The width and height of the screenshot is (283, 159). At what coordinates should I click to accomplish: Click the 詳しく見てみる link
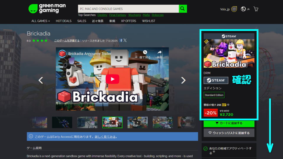tap(105, 137)
